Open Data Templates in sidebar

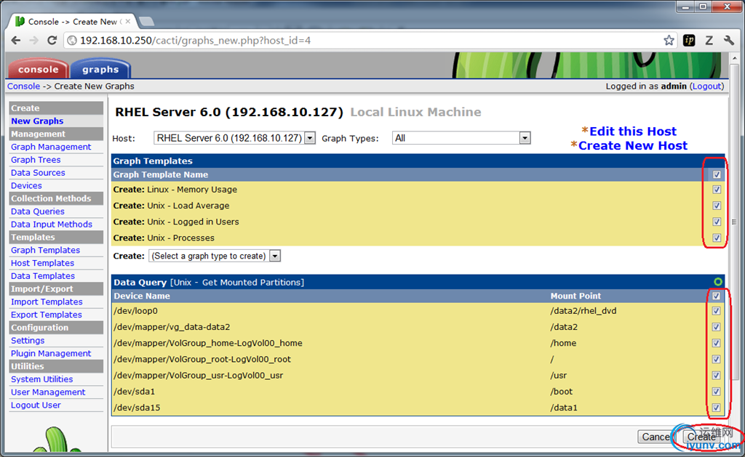[43, 275]
